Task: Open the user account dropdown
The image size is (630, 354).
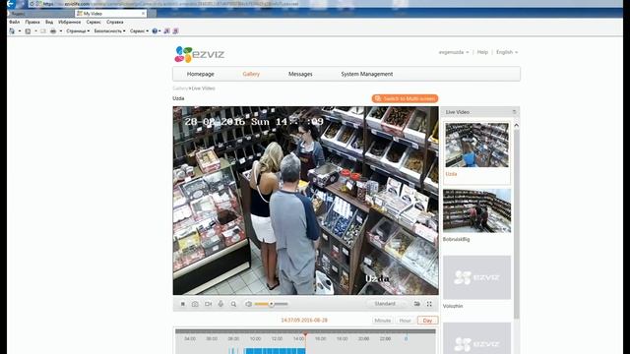Action: 454,52
